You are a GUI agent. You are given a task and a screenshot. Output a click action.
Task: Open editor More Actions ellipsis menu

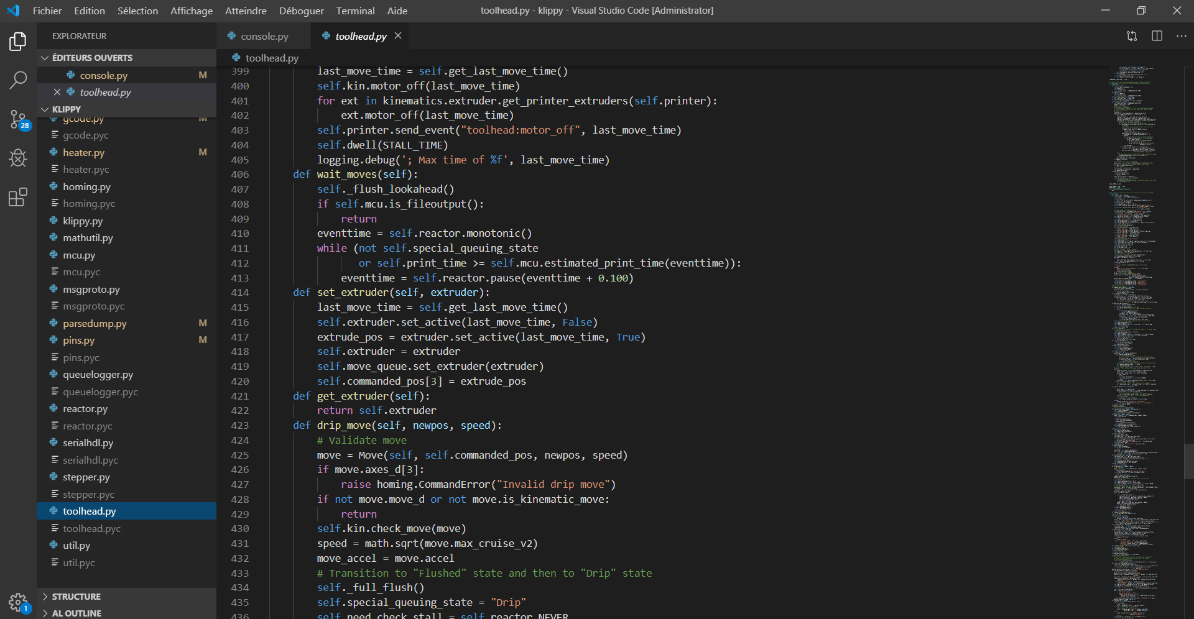pyautogui.click(x=1182, y=36)
